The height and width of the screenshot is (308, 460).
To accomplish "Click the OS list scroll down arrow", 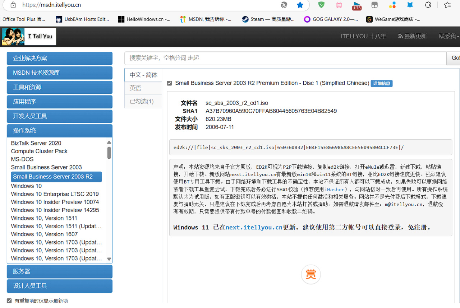I will (x=109, y=259).
